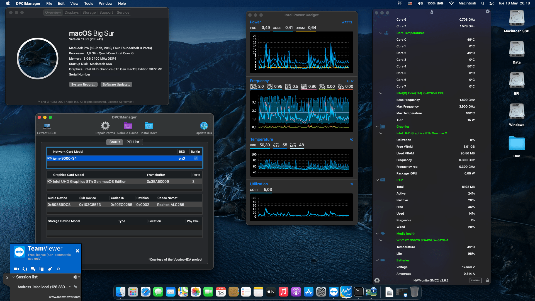Screen dimensions: 535x301
Task: Click the Install Kext icon
Action: 149,126
